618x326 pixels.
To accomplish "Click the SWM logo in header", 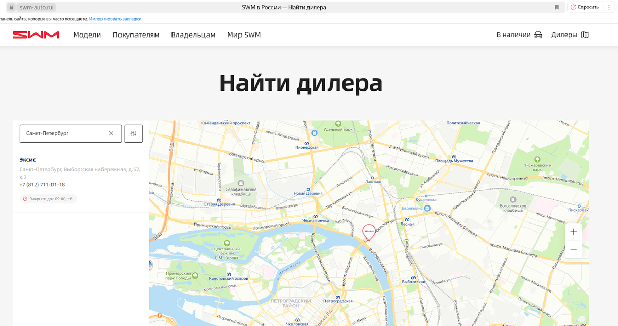I will tap(36, 35).
